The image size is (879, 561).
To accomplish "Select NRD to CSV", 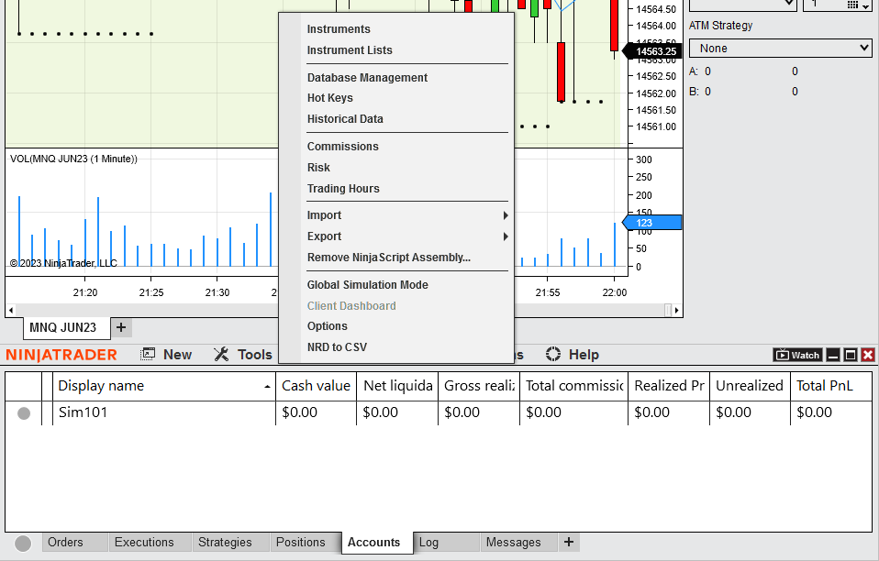I will 337,347.
